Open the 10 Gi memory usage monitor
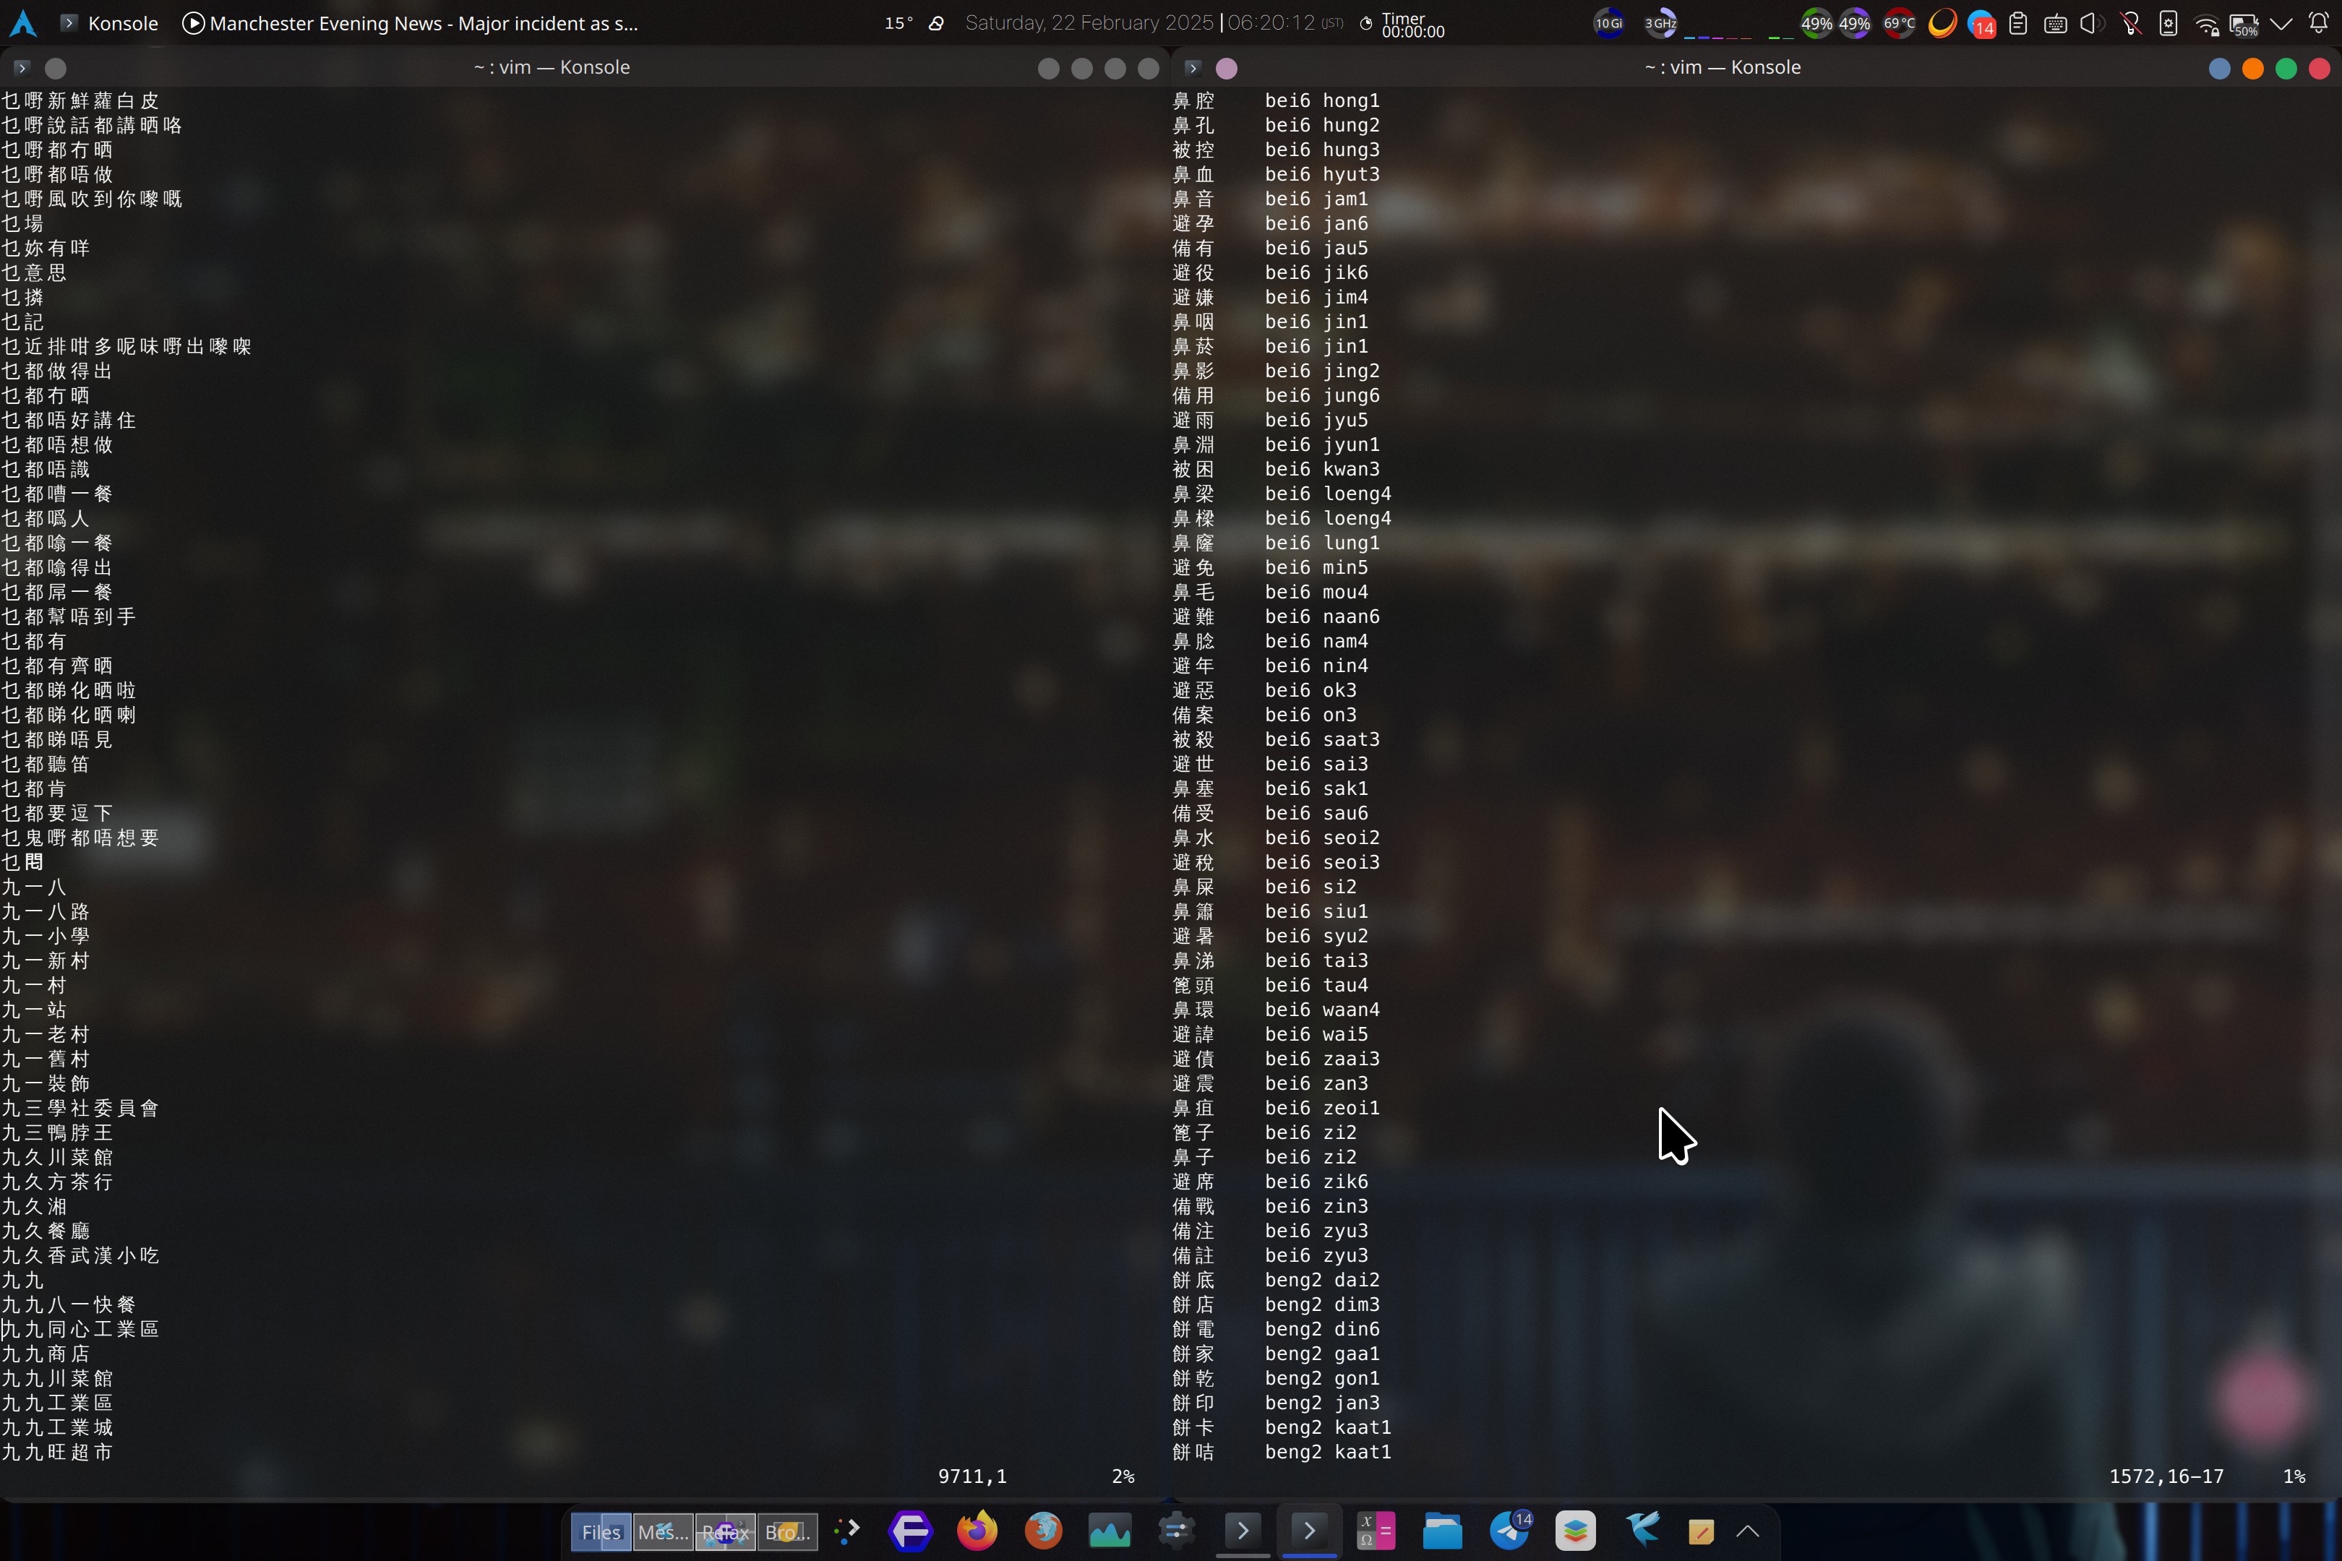The image size is (2342, 1561). coord(1608,23)
